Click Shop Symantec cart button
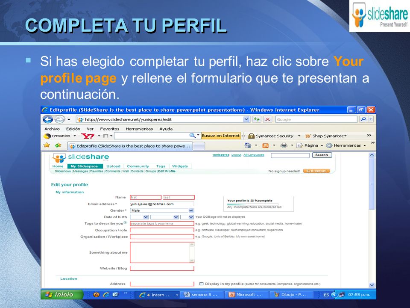410x308 pixels. coord(326,136)
